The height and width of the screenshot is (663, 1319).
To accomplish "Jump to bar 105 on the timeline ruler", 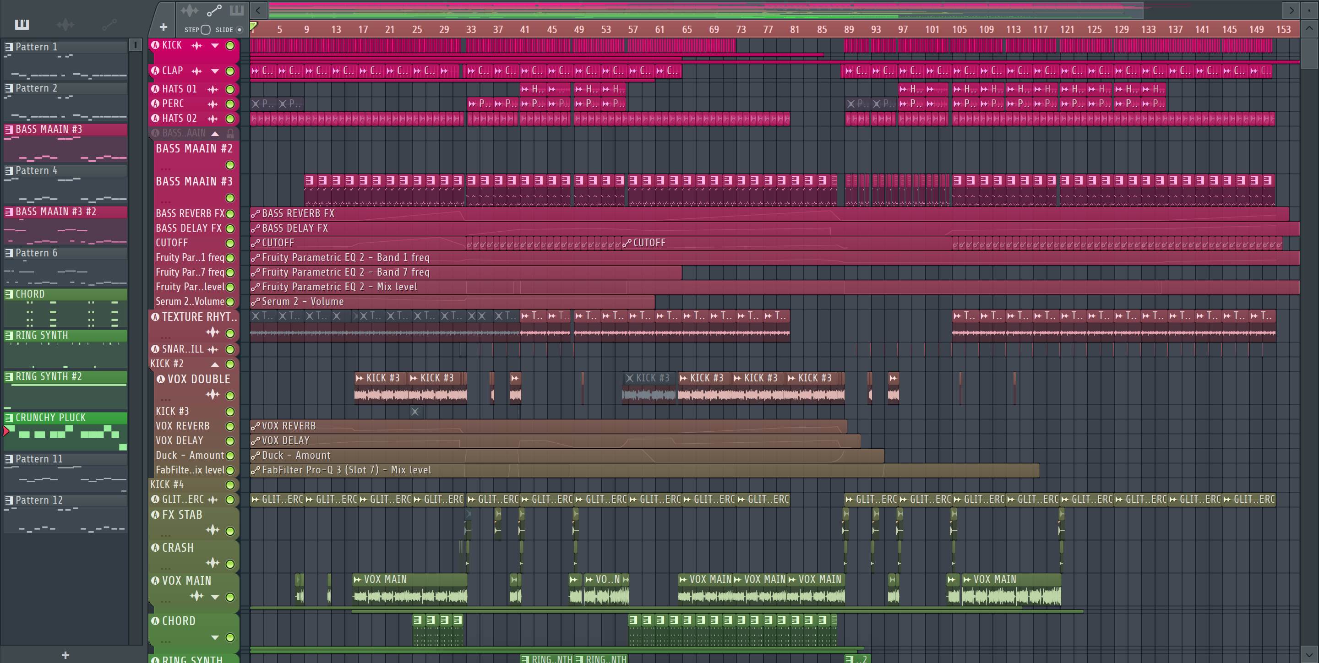I will click(x=959, y=30).
